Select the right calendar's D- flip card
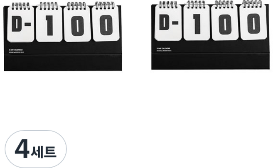 (168, 22)
